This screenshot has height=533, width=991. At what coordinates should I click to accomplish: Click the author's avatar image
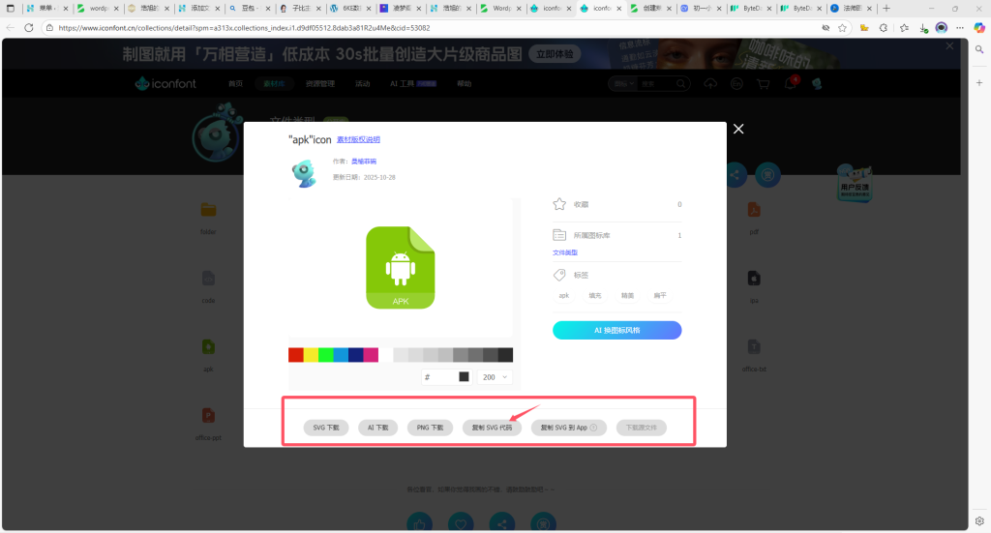click(304, 173)
